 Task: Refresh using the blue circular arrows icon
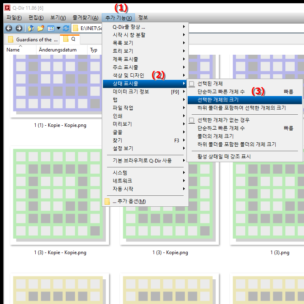point(66,28)
